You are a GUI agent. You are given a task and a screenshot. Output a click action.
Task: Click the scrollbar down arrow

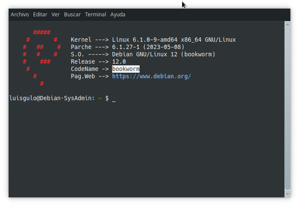tap(287, 194)
